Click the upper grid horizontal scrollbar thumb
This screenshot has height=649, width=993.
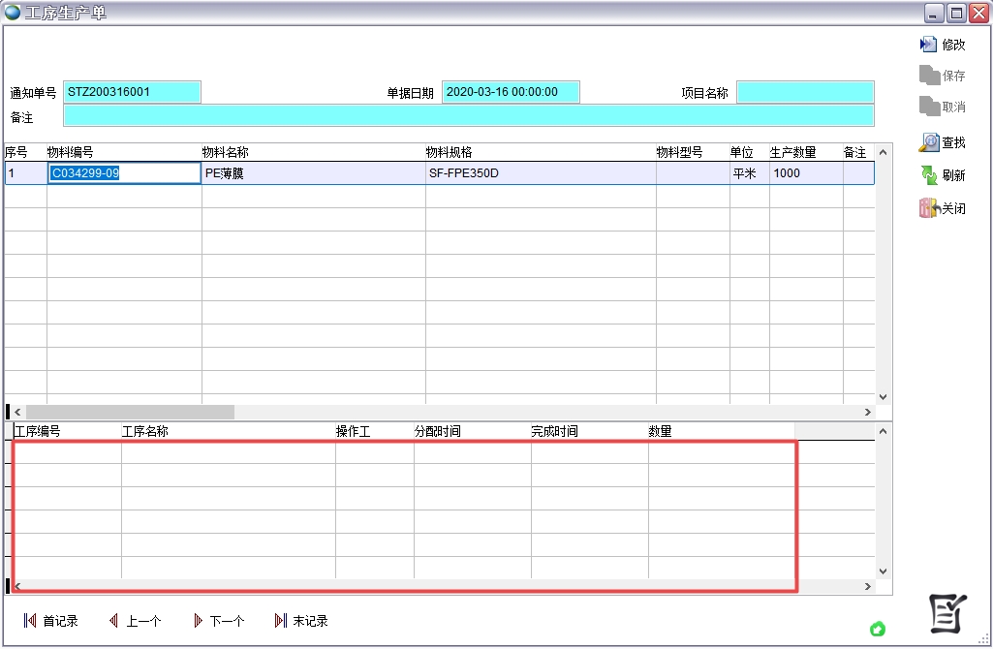(x=130, y=412)
